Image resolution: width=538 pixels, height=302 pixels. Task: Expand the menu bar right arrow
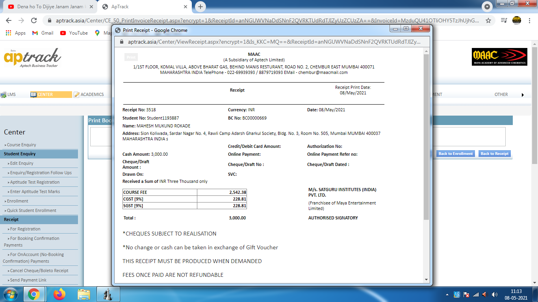point(523,95)
